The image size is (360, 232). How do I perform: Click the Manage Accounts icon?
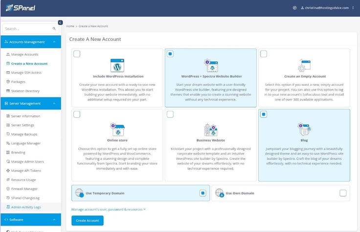coord(8,54)
